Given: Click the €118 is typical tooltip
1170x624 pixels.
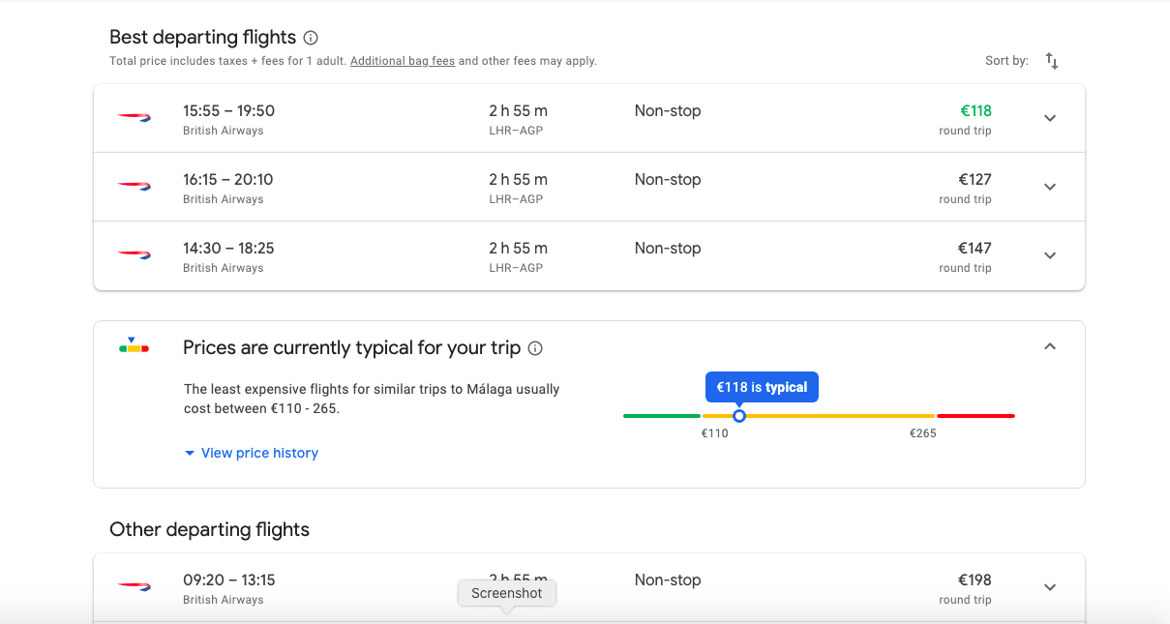Looking at the screenshot, I should pos(762,387).
